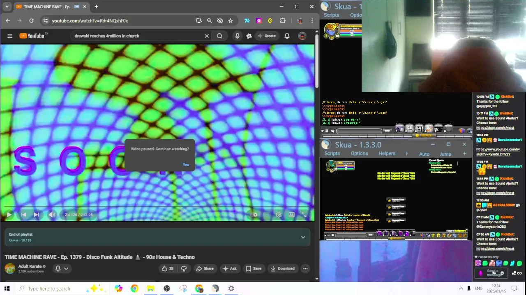Screen dimensions: 526x295
Task: Click the Ask button
Action: click(x=229, y=268)
